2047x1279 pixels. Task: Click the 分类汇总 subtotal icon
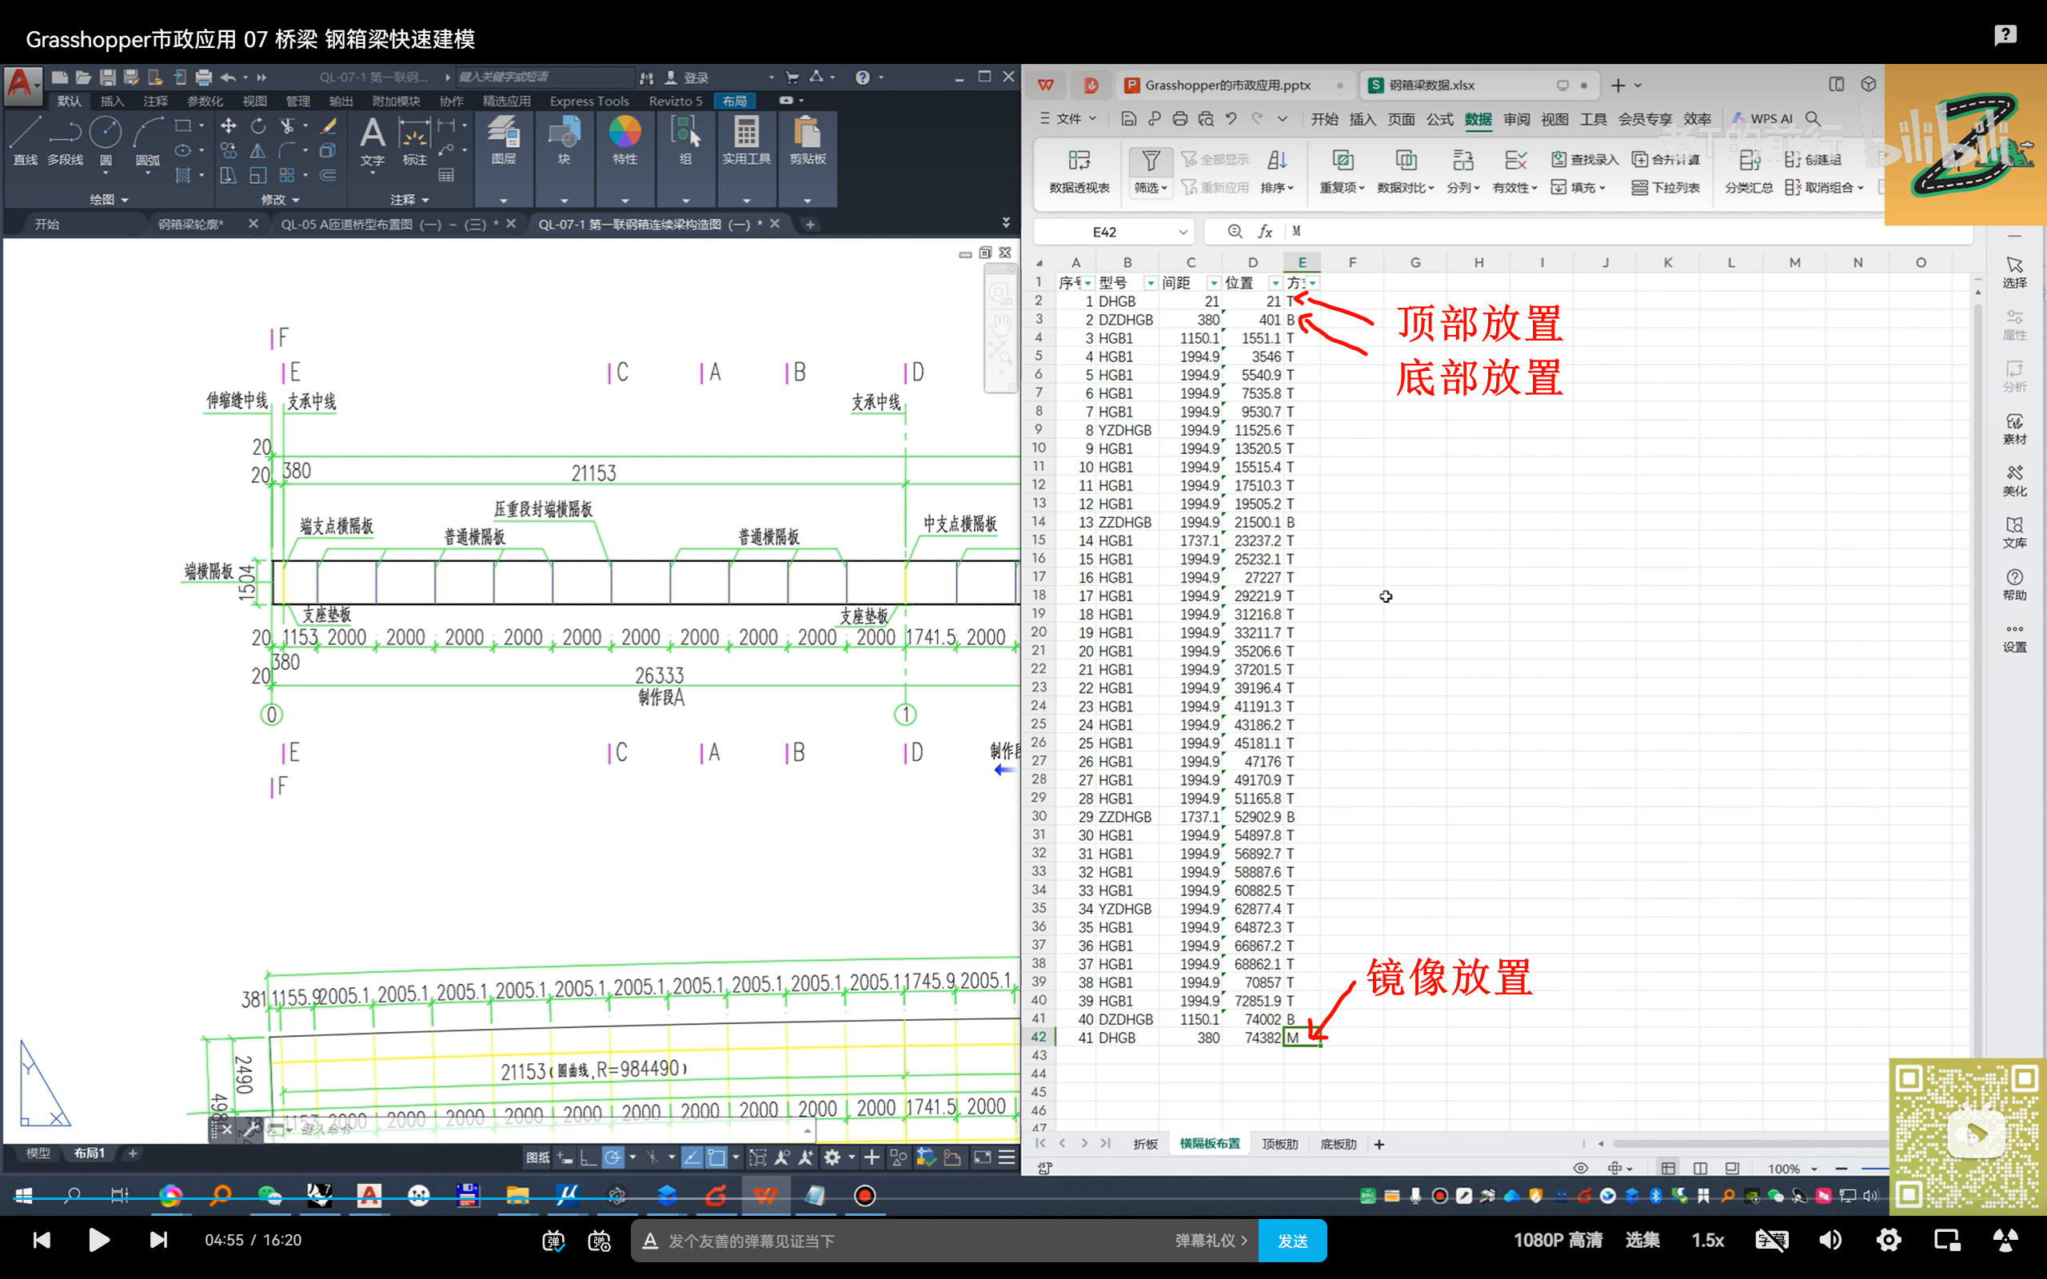coord(1749,161)
